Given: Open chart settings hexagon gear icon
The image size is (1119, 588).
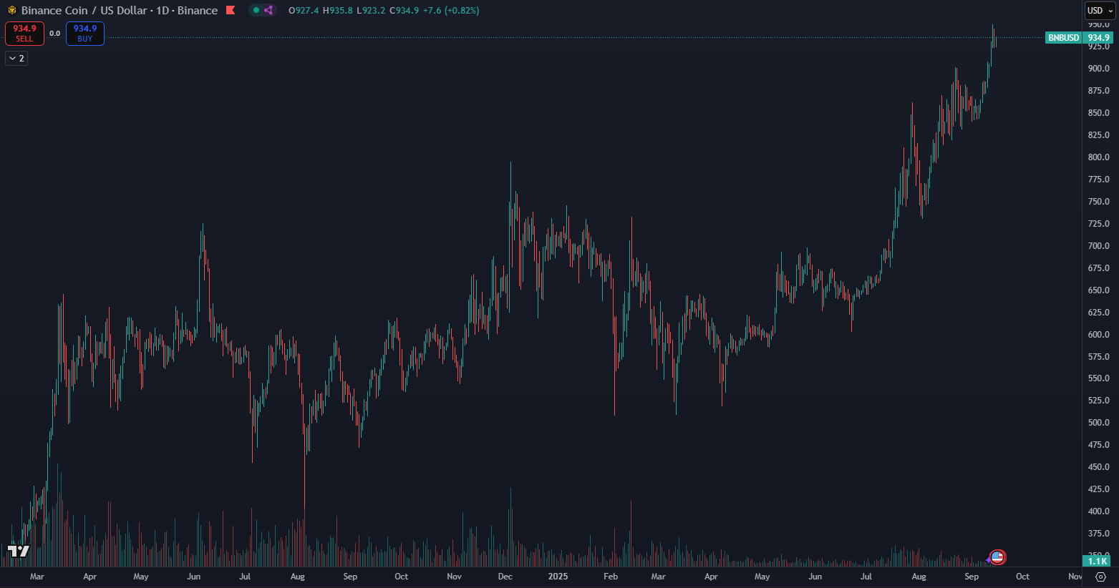Looking at the screenshot, I should coord(1100,577).
